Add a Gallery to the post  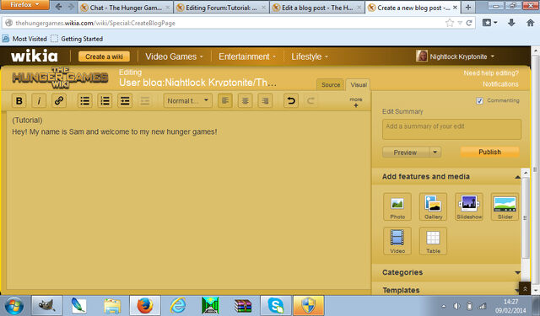(x=433, y=206)
